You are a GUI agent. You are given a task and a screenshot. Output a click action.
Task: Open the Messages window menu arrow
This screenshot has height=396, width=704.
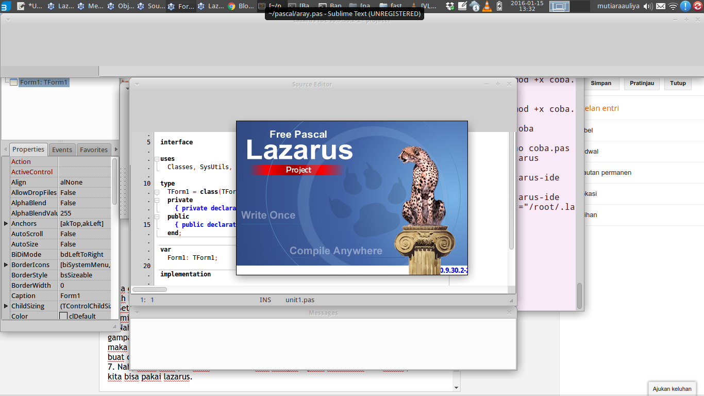point(137,312)
